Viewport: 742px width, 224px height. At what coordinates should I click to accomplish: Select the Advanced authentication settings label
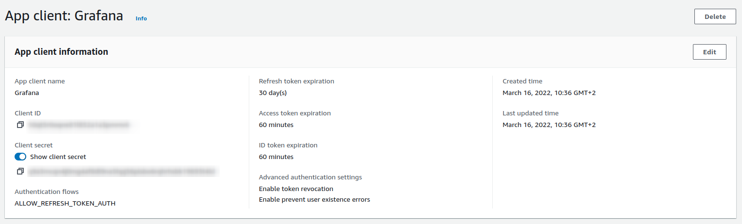click(311, 177)
